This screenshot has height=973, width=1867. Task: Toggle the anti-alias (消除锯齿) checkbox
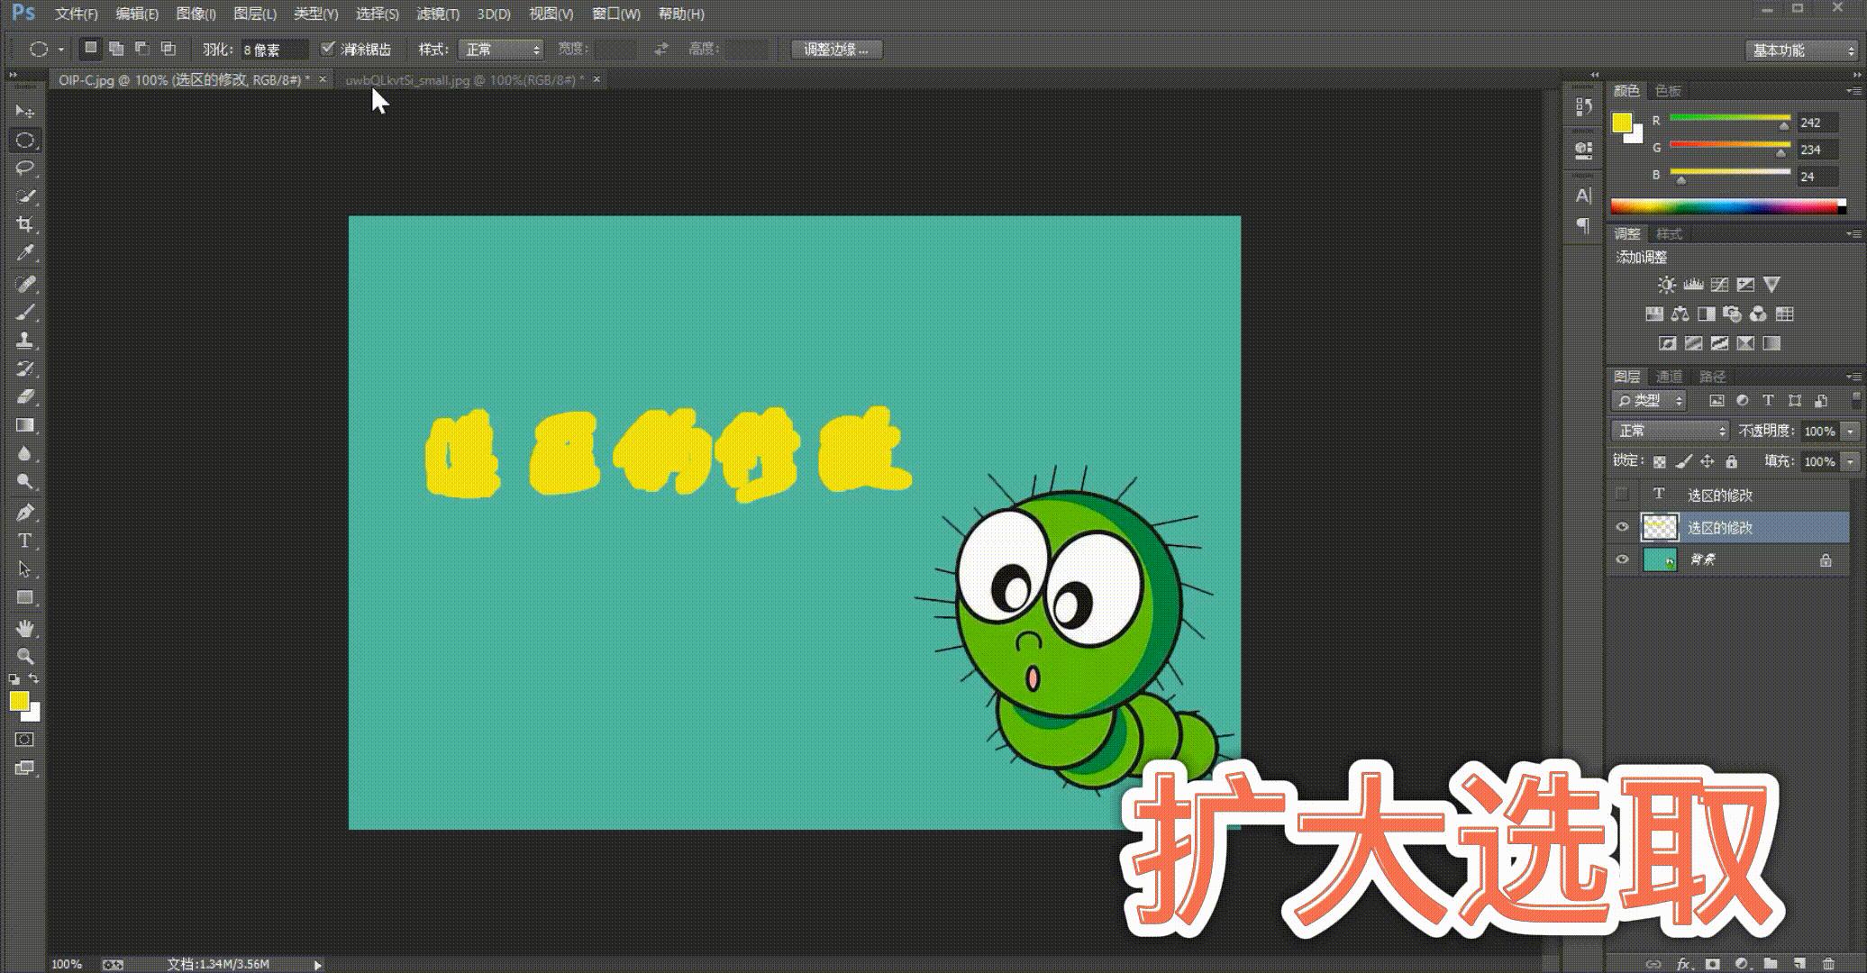[x=328, y=49]
